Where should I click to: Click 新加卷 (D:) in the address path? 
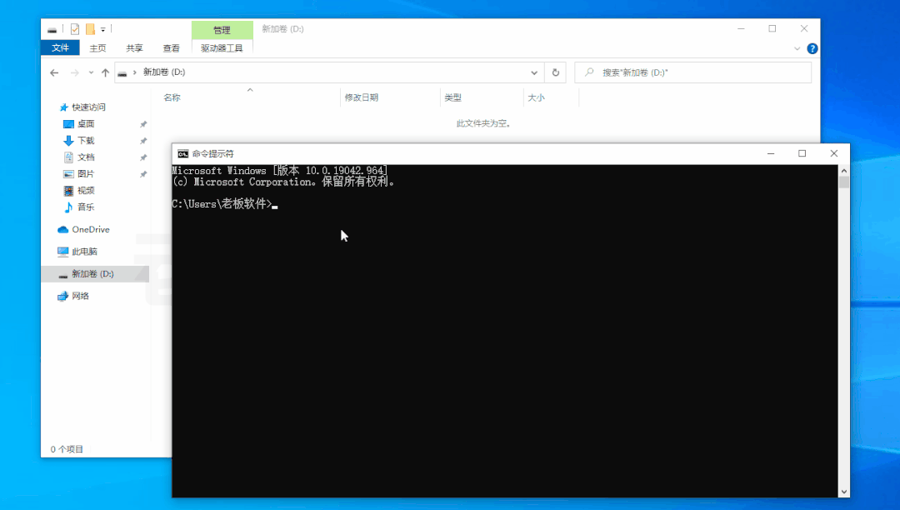(164, 72)
